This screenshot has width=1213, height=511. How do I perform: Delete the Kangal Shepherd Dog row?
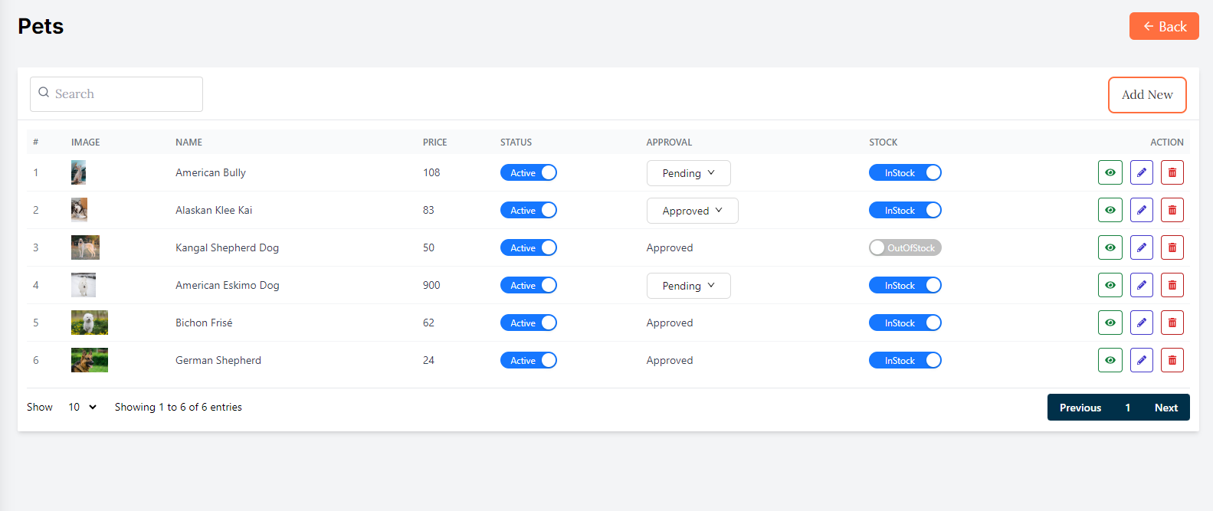coord(1172,247)
